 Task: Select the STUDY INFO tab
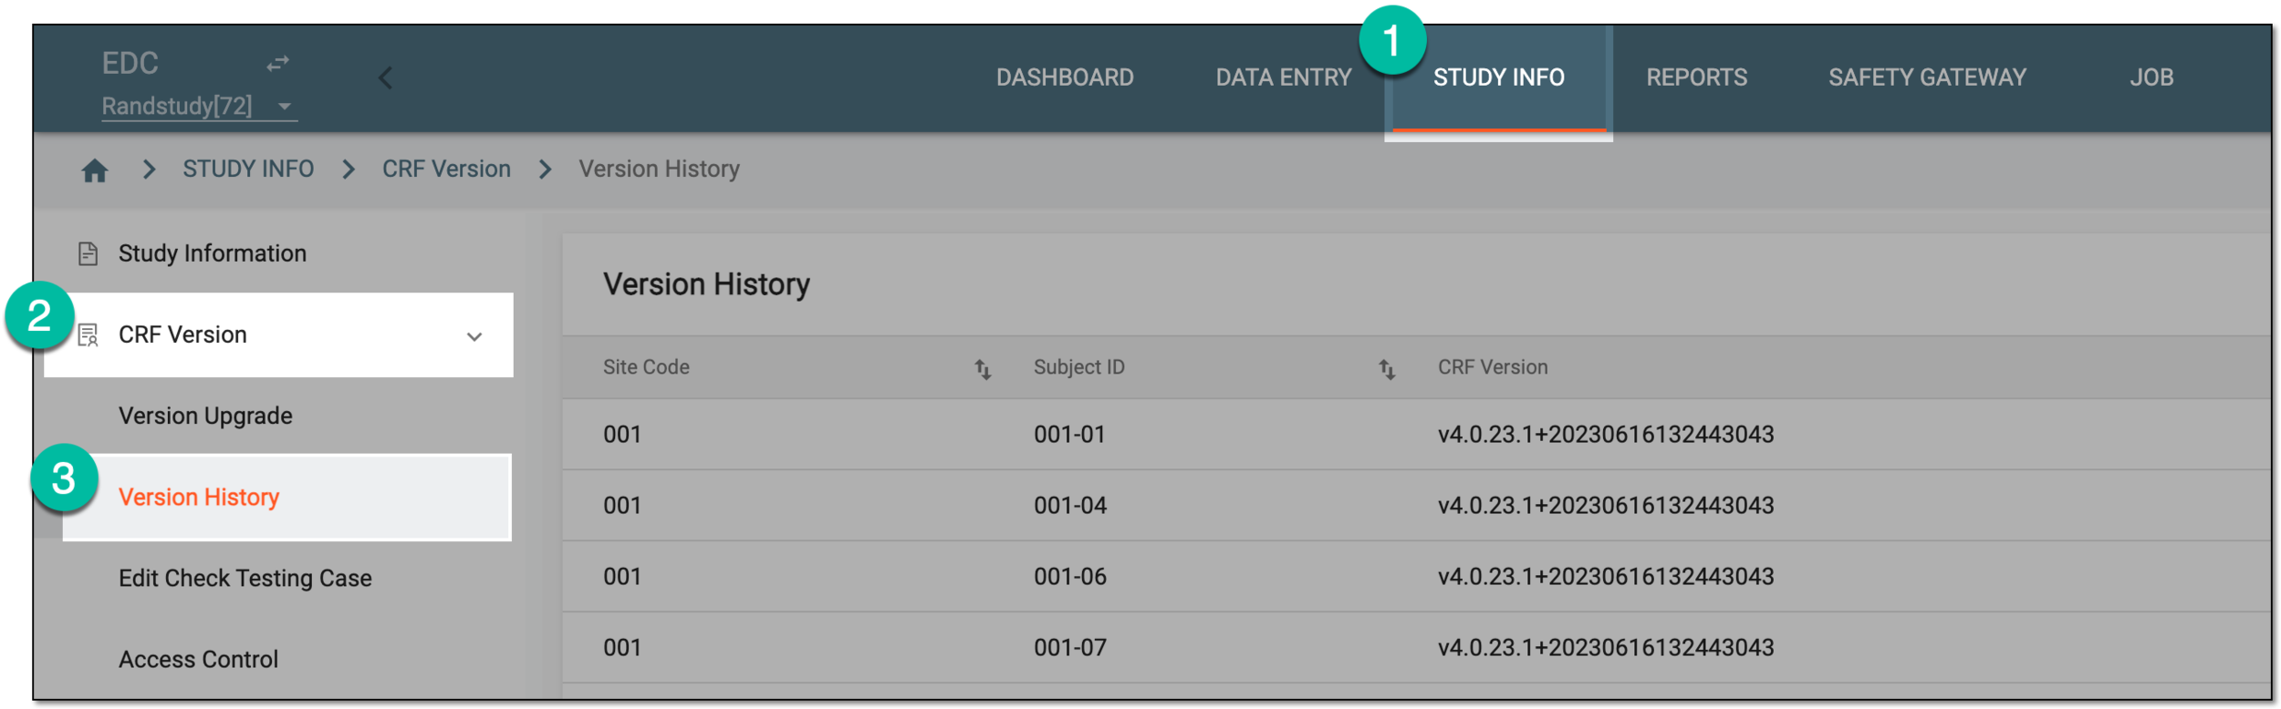tap(1498, 77)
